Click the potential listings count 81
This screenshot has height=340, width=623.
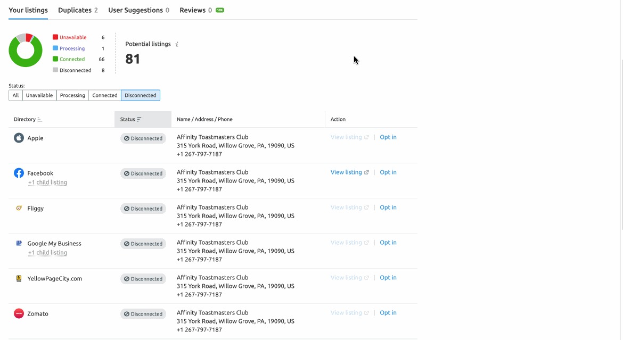tap(133, 59)
